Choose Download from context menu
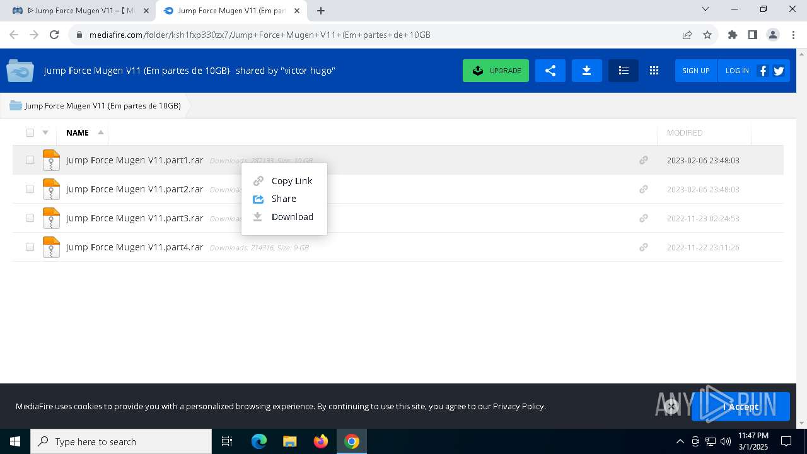Image resolution: width=807 pixels, height=454 pixels. pos(284,217)
